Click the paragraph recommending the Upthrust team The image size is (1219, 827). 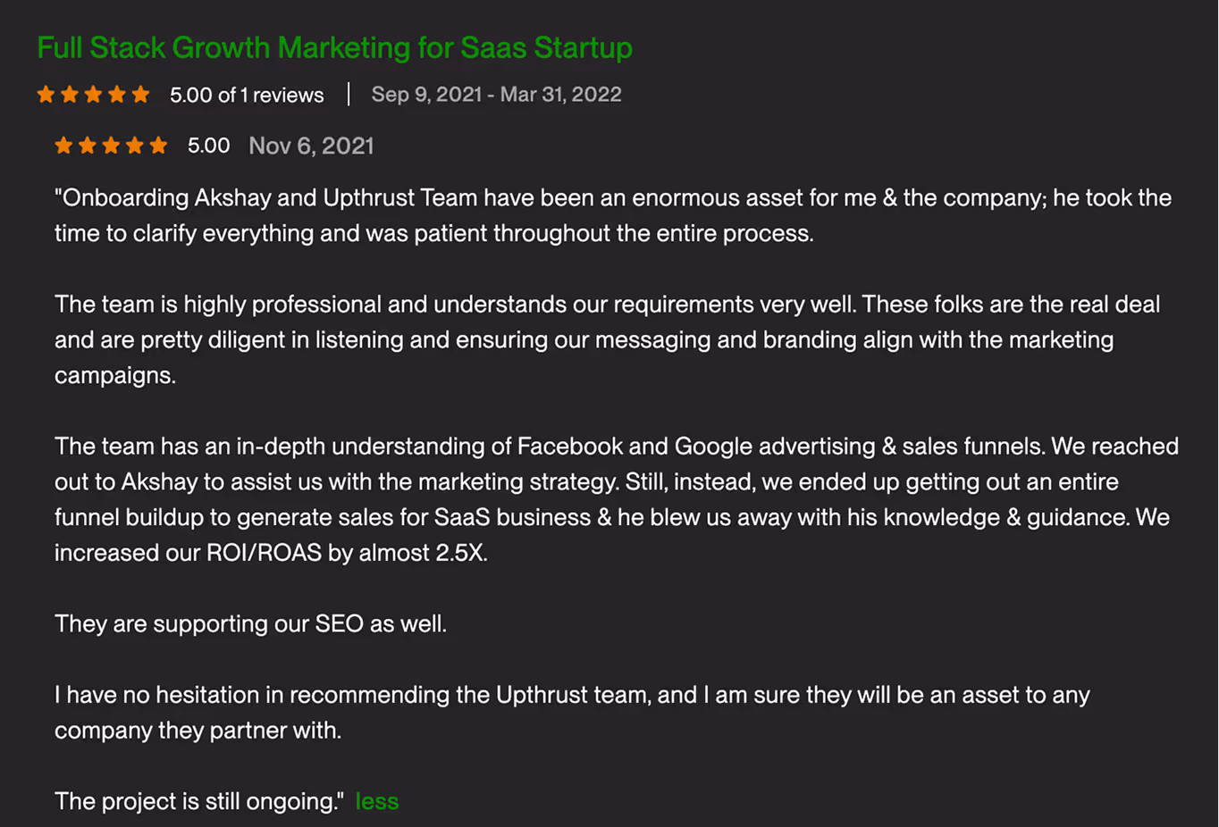click(x=572, y=712)
